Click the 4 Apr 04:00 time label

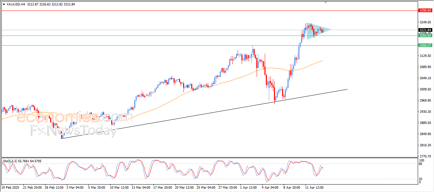[x=271, y=187]
